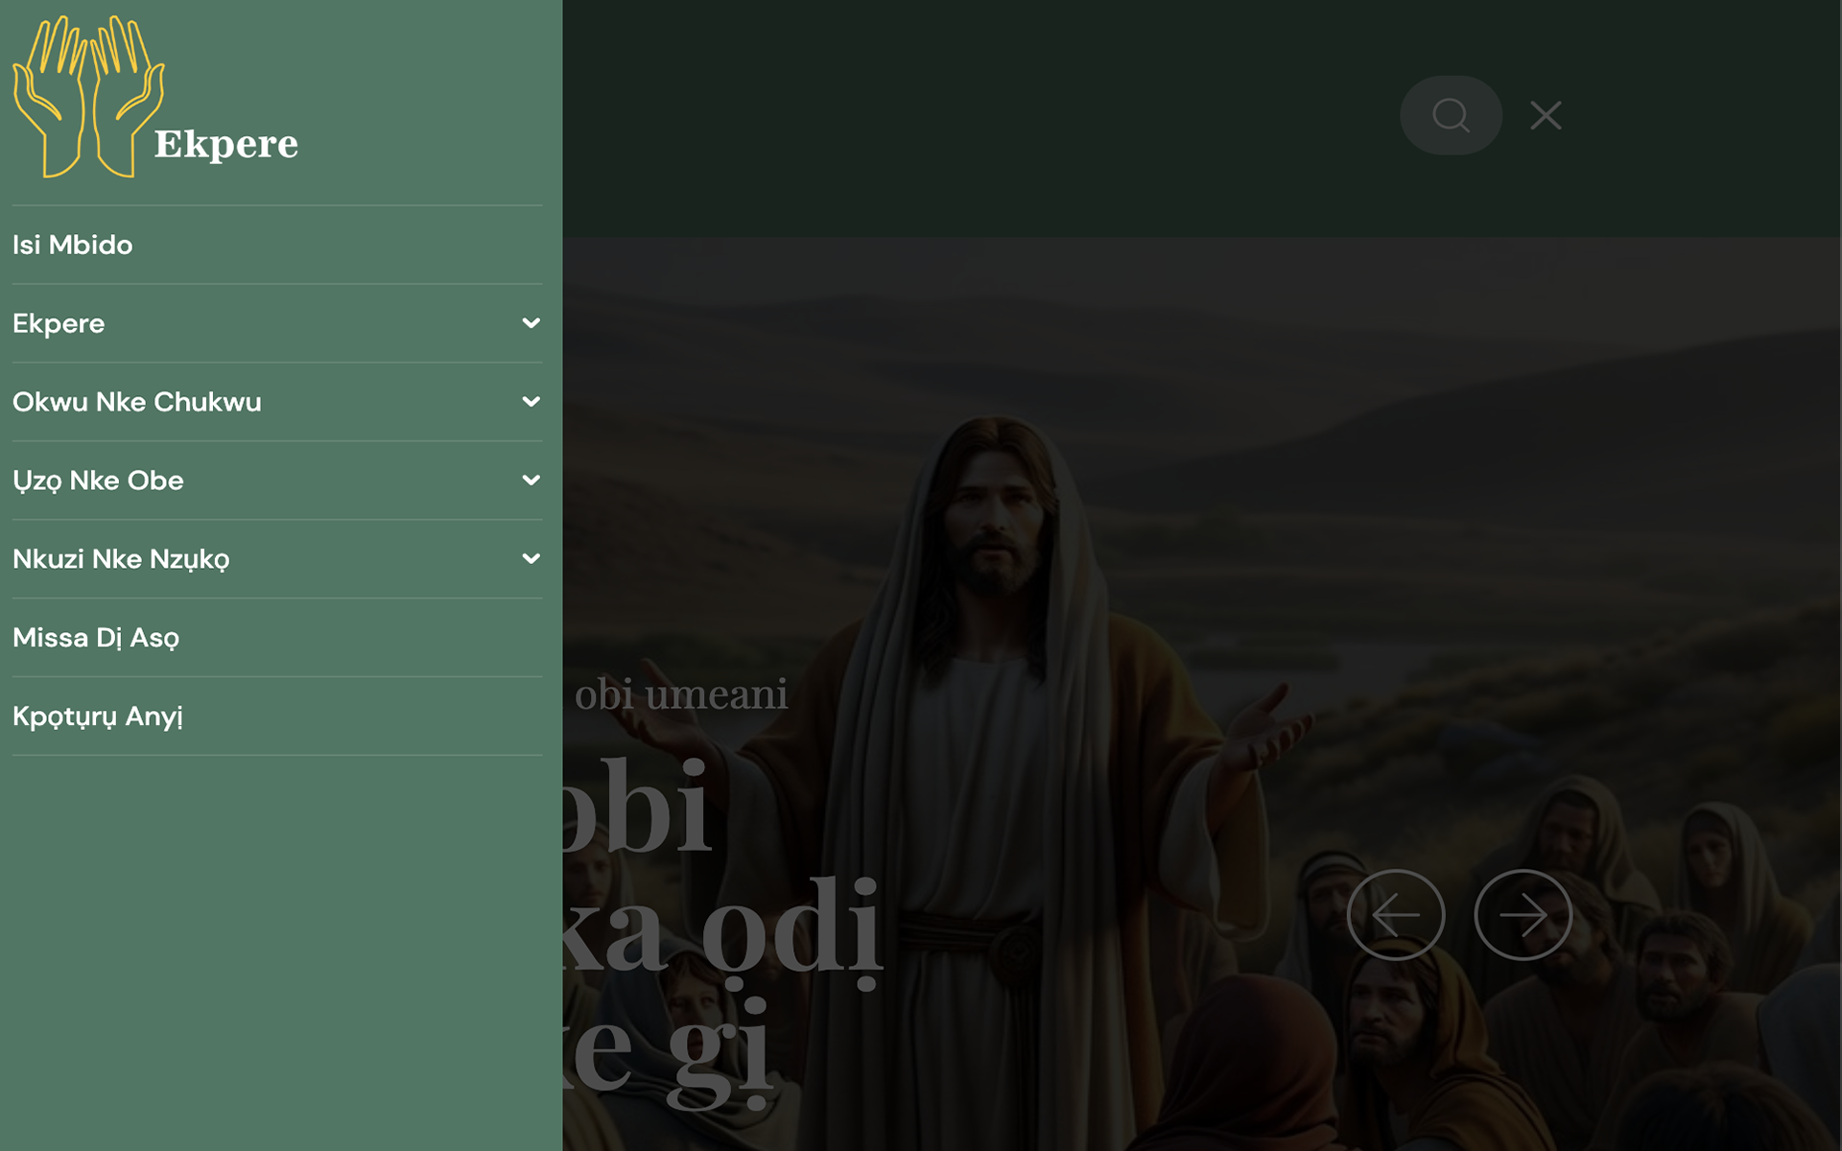Click the 'obi umeani' slide subtitle

coord(681,694)
